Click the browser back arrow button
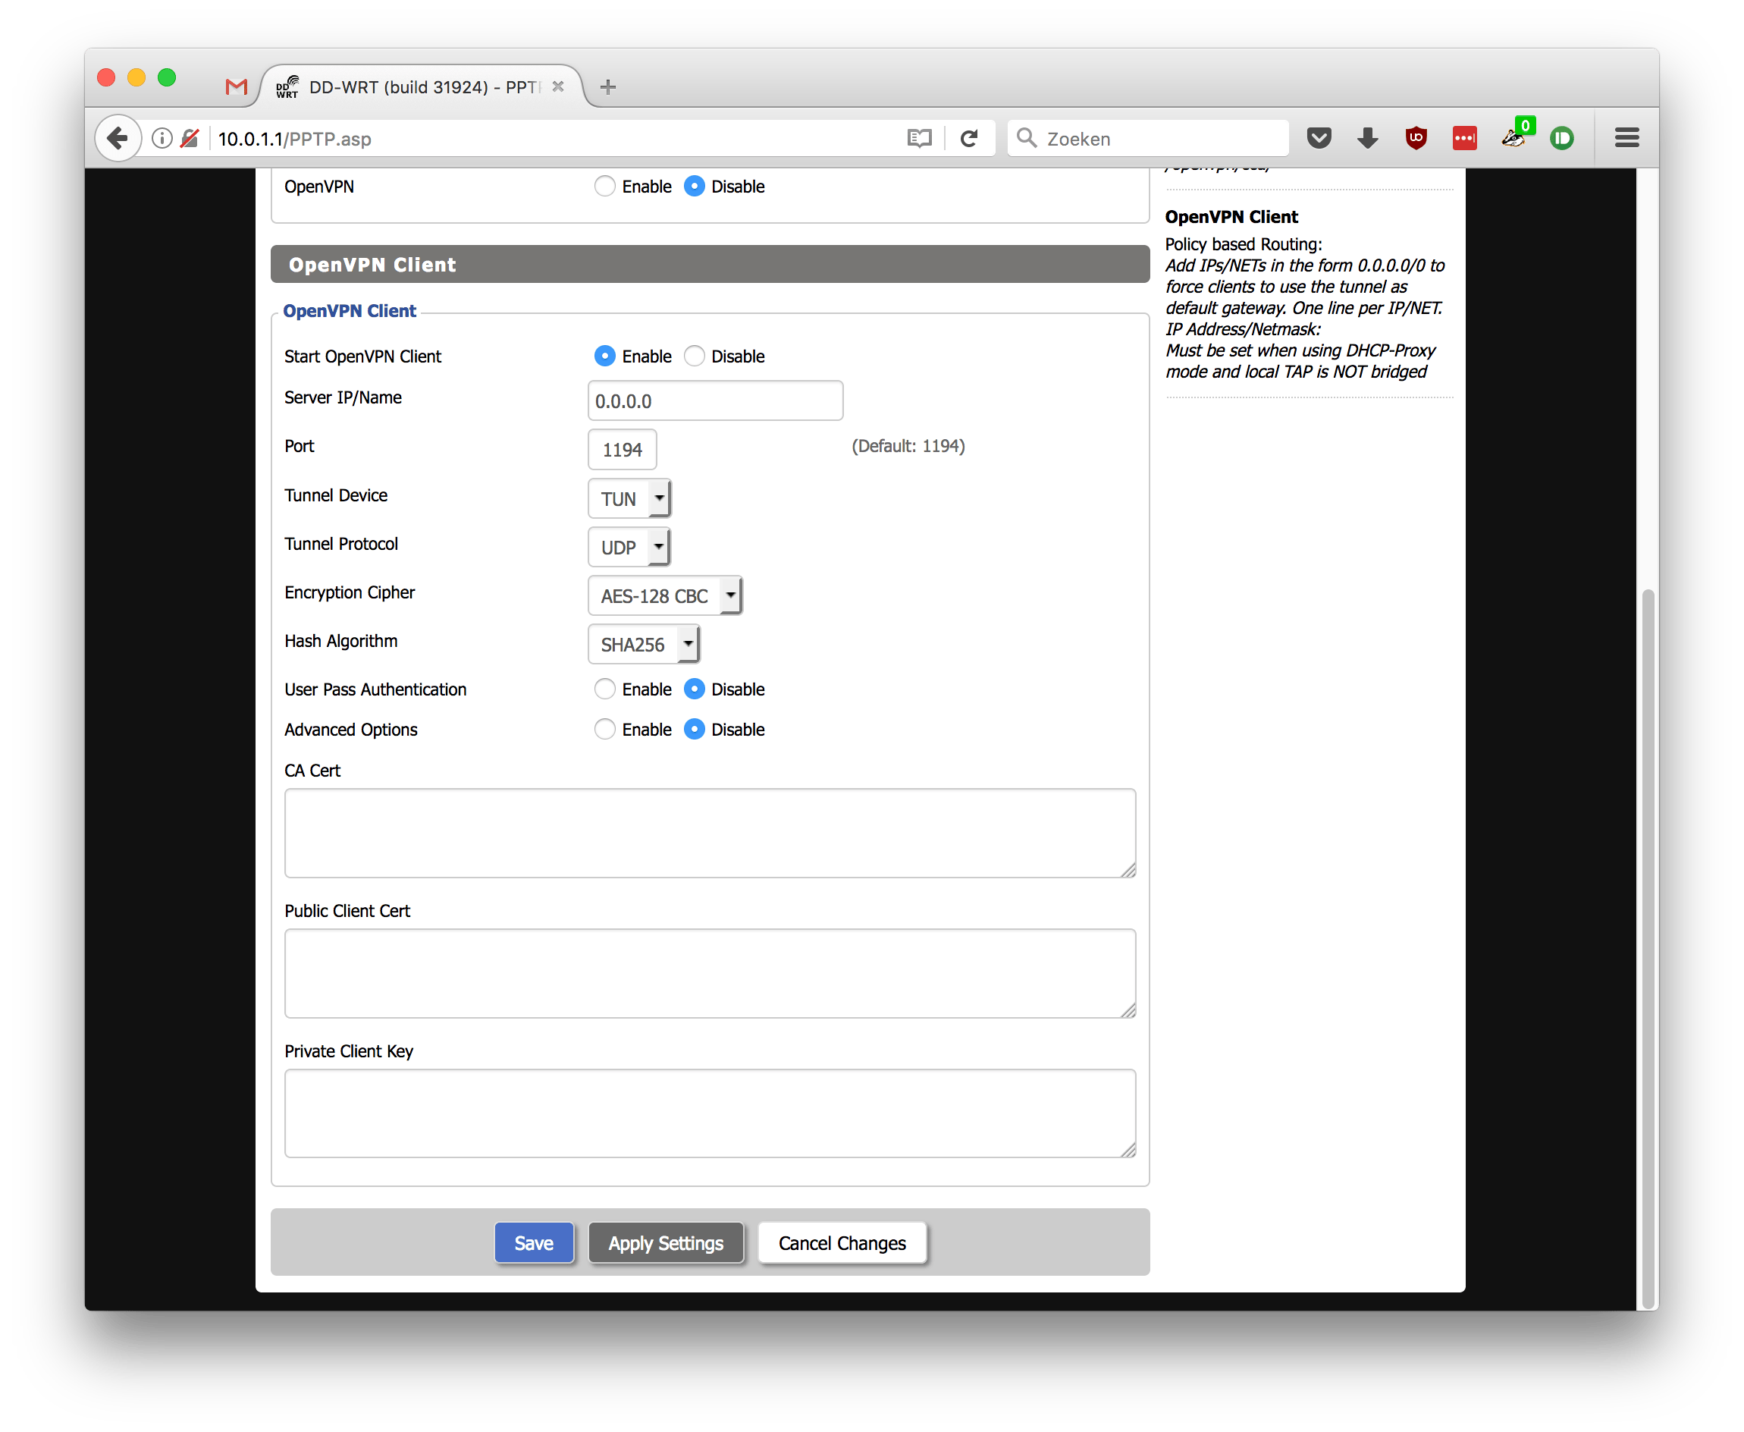This screenshot has height=1432, width=1744. (x=118, y=138)
